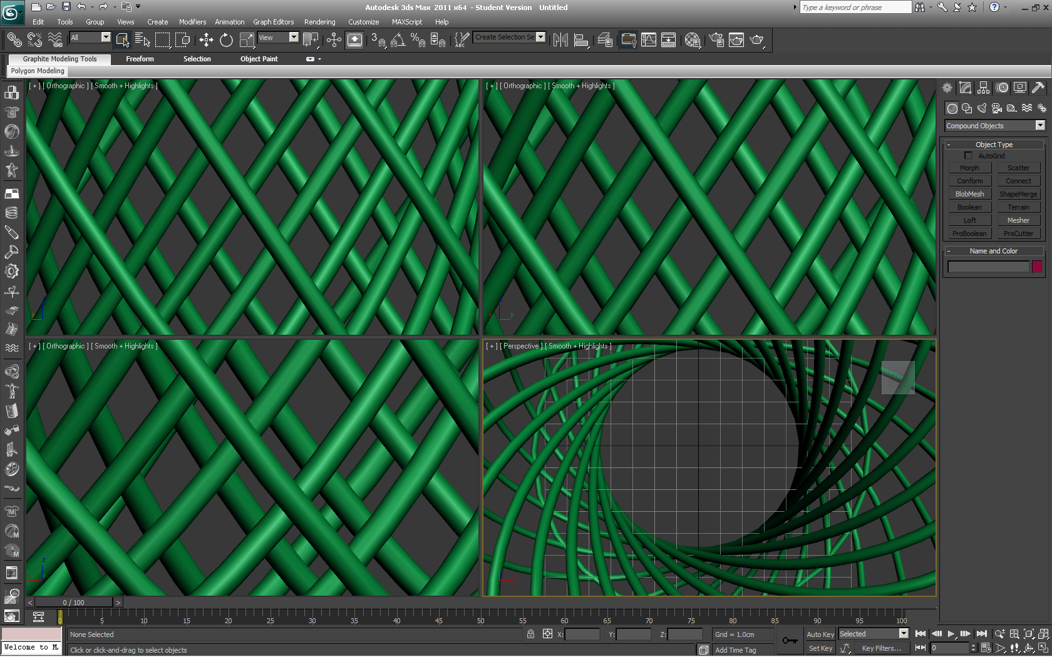The image size is (1052, 657).
Task: Click the Render Production teapot icon
Action: [757, 40]
